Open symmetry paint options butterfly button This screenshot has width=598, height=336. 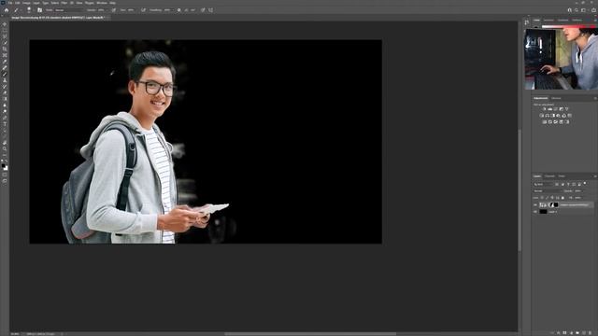[x=211, y=10]
